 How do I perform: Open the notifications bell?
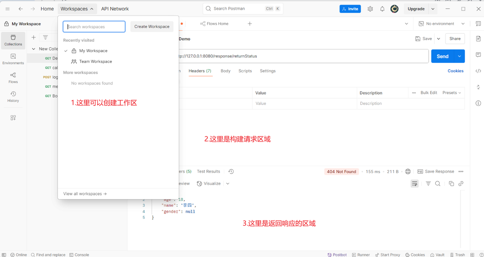click(382, 9)
